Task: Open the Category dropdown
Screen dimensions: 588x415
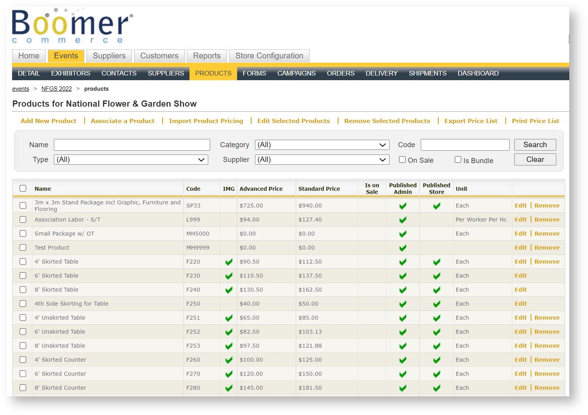Action: [x=322, y=144]
